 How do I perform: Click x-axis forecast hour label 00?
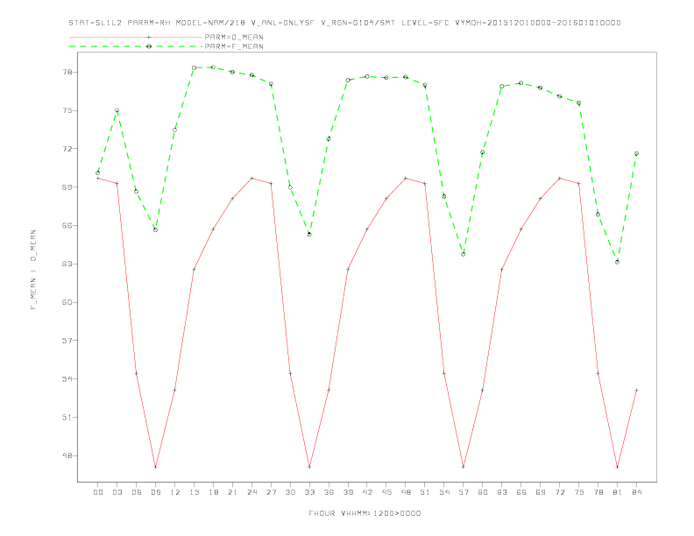pos(98,492)
